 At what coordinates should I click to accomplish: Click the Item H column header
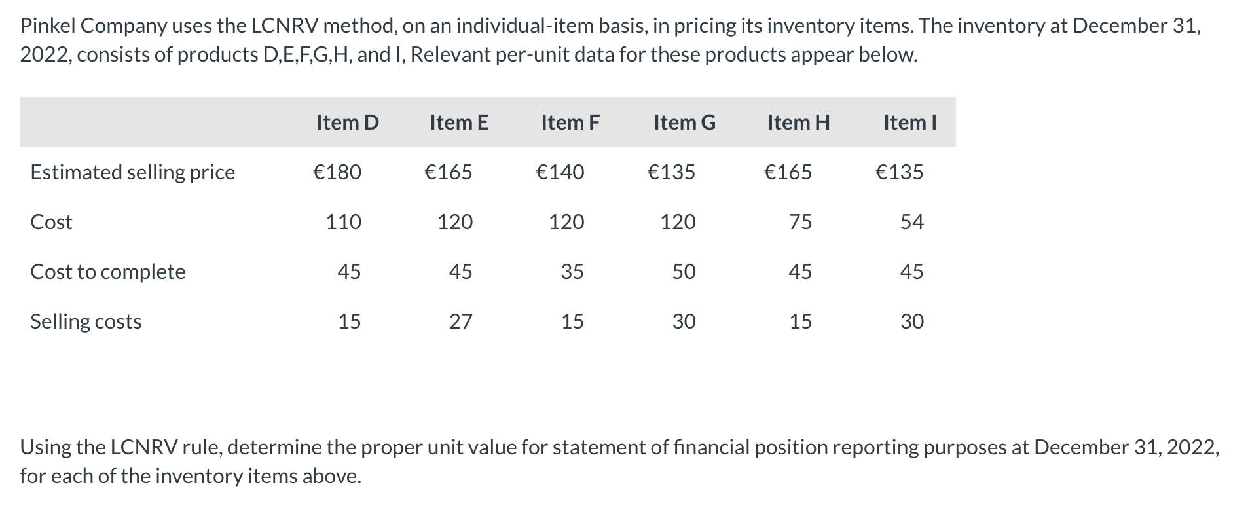point(798,122)
